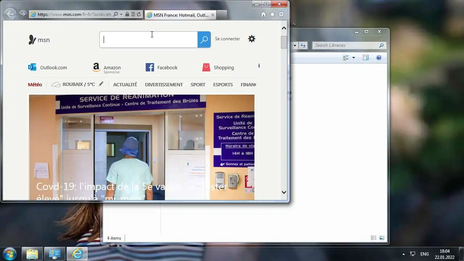Screen dimensions: 464x261
Task: Click the Météo link
Action: 35,84
